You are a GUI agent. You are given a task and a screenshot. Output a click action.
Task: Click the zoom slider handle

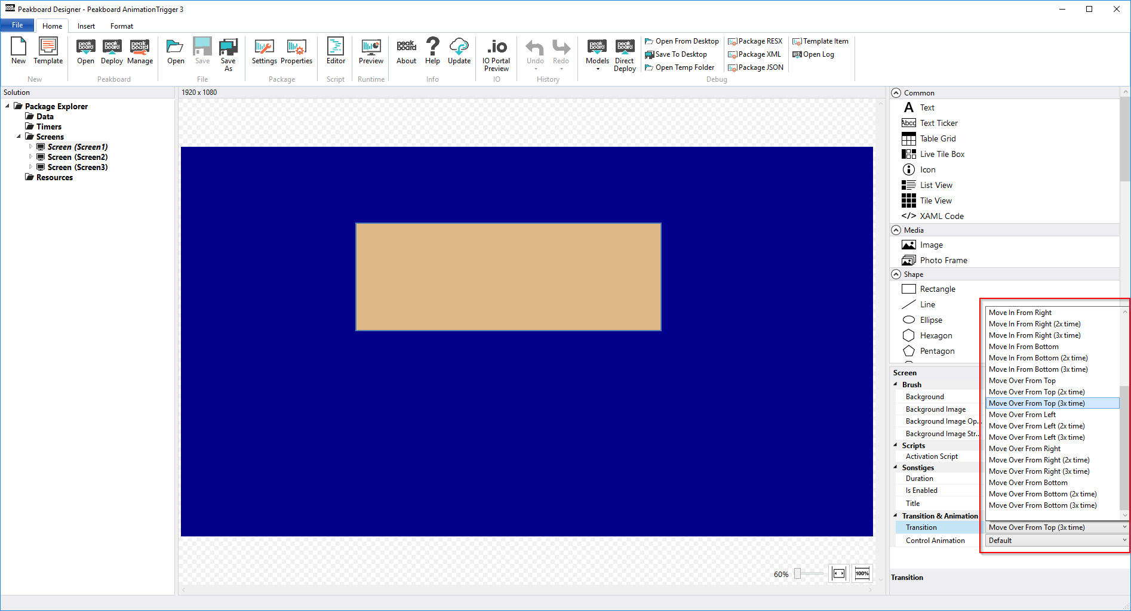(797, 574)
